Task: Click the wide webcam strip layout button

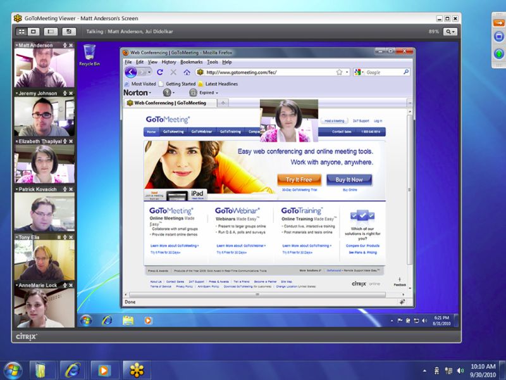Action: tap(51, 32)
